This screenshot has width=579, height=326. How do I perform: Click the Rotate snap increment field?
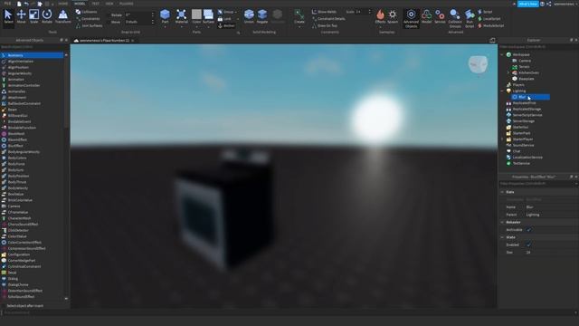(138, 15)
